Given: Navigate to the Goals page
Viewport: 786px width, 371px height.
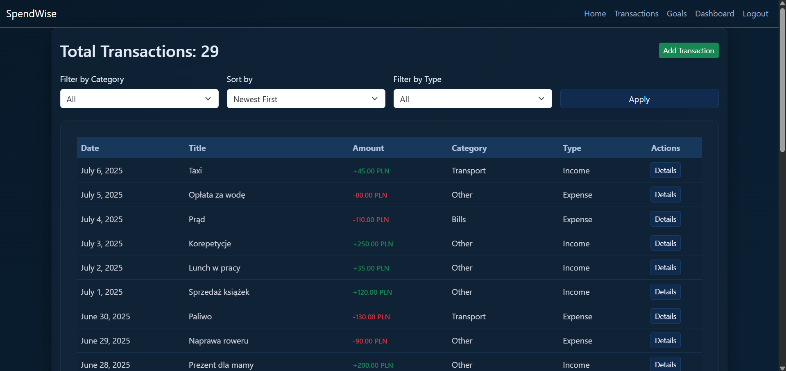Looking at the screenshot, I should [x=676, y=14].
